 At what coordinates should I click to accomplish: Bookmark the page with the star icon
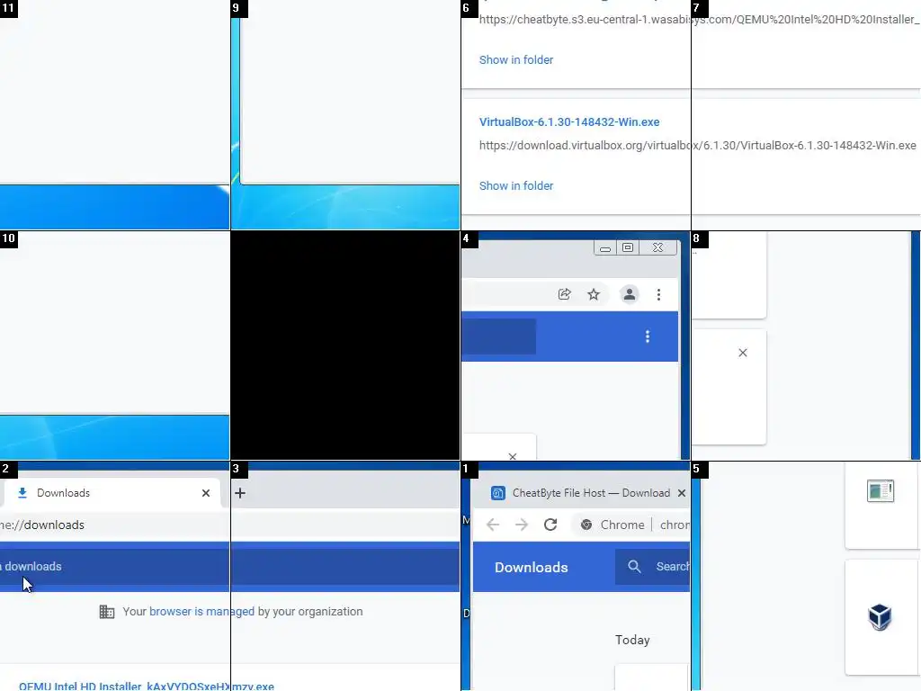tap(594, 294)
